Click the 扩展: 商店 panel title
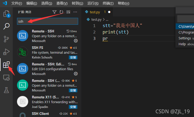The height and width of the screenshot is (117, 194). [24, 12]
